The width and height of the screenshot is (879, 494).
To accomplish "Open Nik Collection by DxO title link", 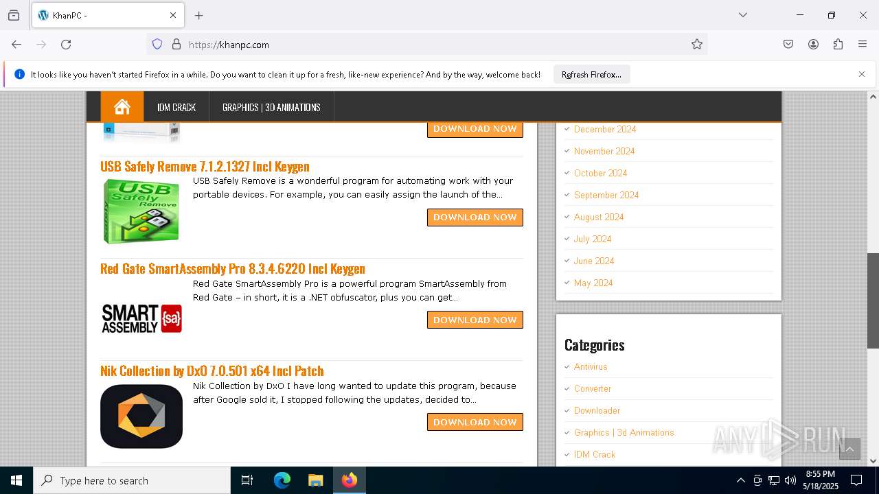I will click(x=212, y=370).
